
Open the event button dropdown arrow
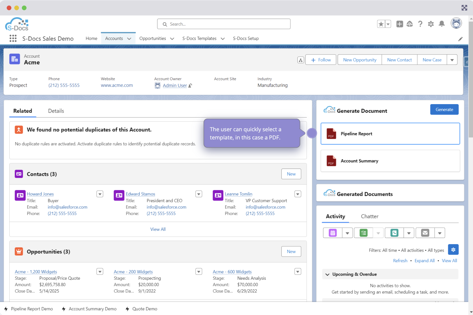(x=347, y=233)
